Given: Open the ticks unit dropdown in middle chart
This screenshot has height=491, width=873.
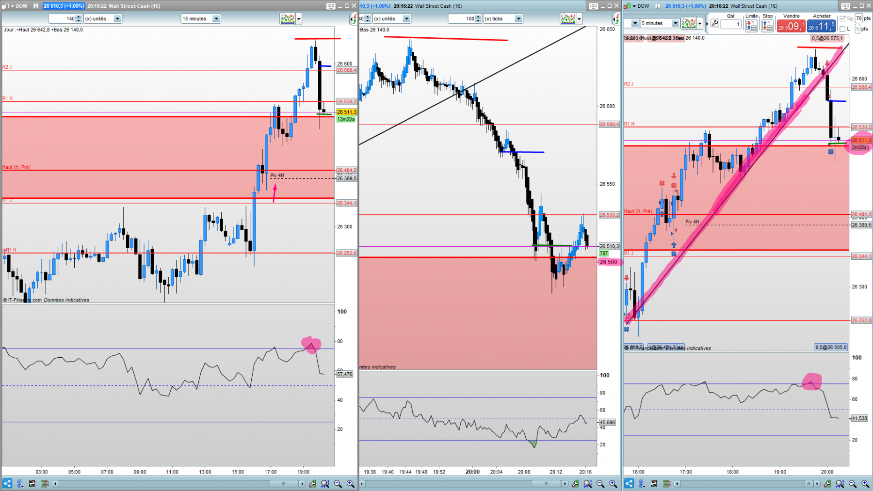Looking at the screenshot, I should pos(518,19).
